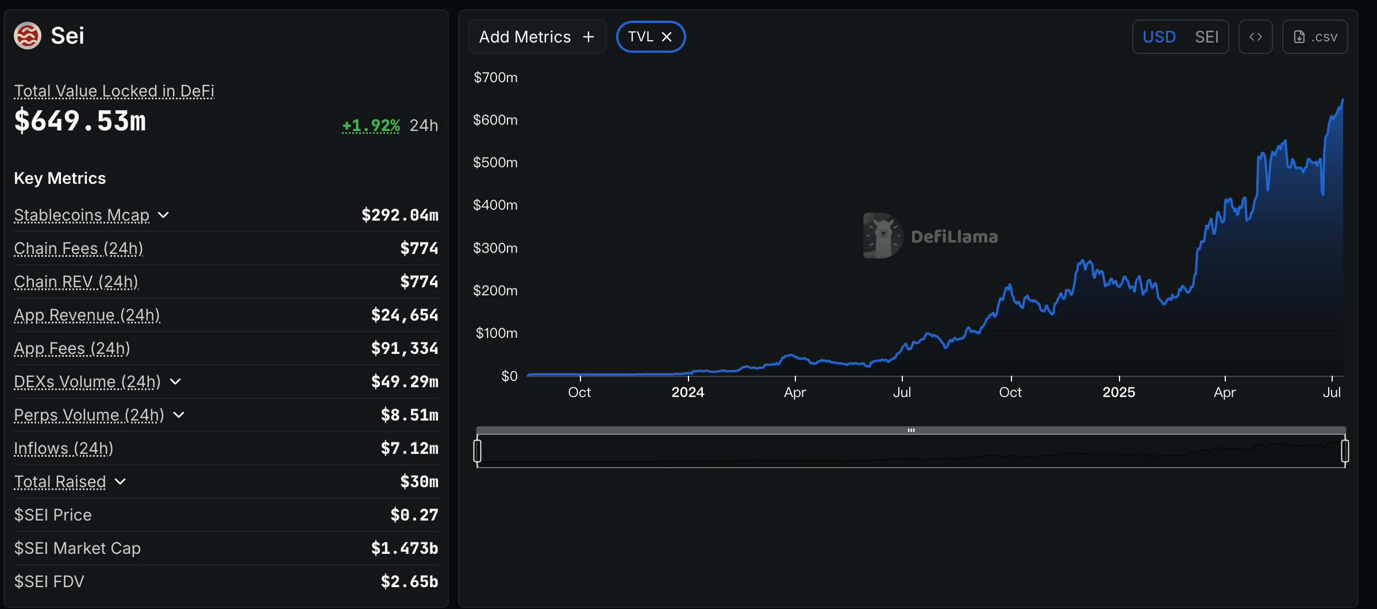Click the plus icon in Add Metrics
The image size is (1377, 609).
[588, 37]
